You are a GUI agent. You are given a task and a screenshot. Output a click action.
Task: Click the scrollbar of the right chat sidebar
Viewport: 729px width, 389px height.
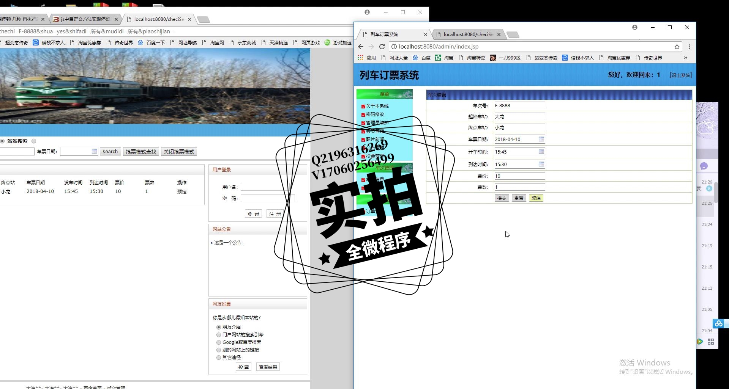(x=716, y=193)
